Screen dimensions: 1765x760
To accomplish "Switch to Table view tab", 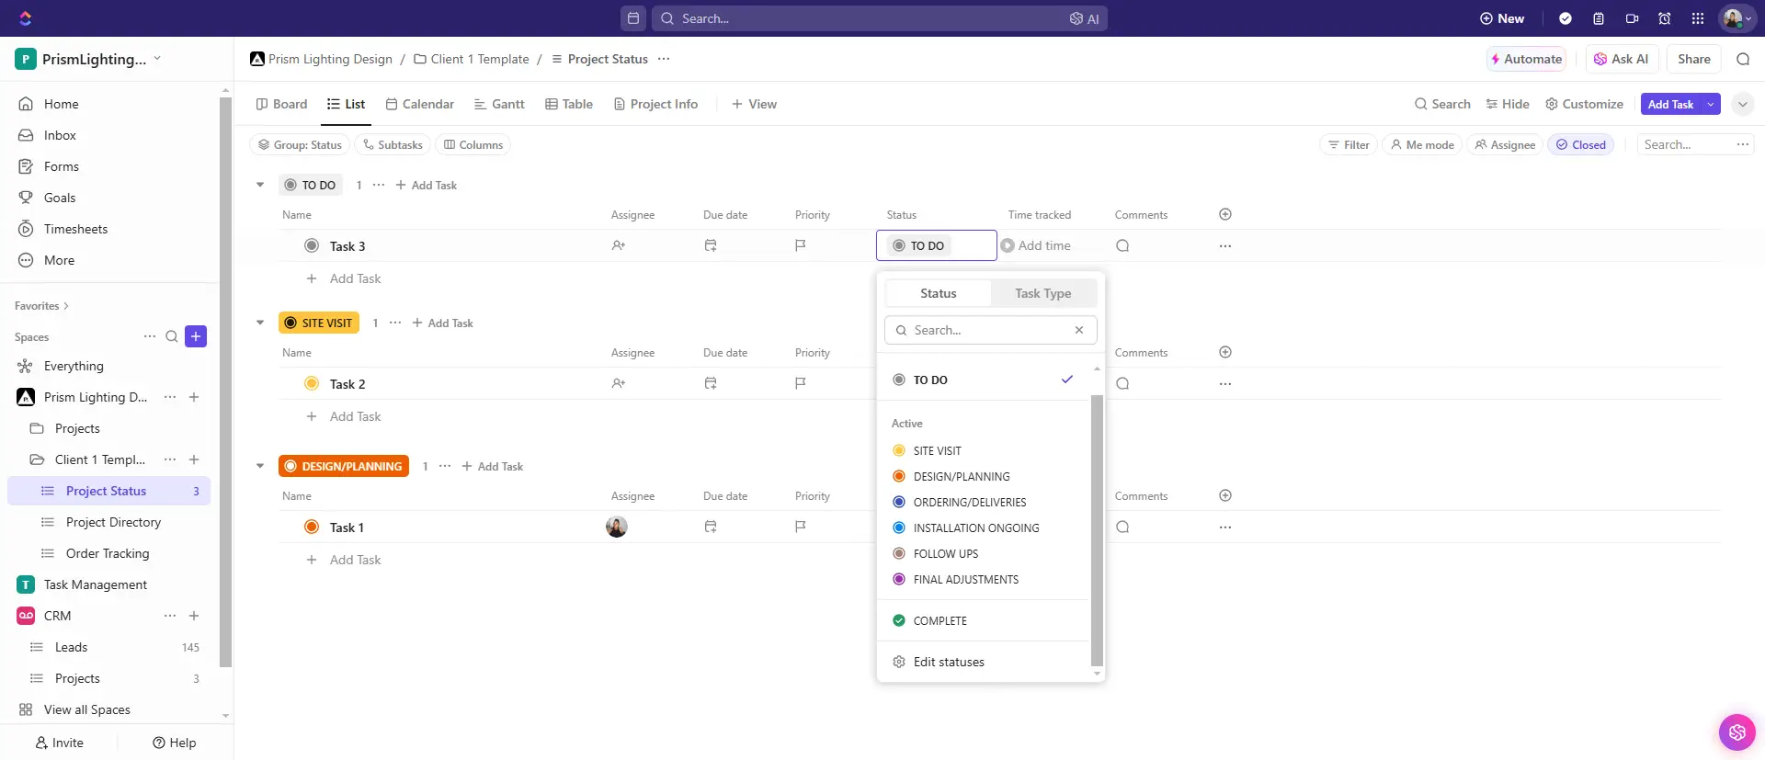I will pyautogui.click(x=569, y=104).
